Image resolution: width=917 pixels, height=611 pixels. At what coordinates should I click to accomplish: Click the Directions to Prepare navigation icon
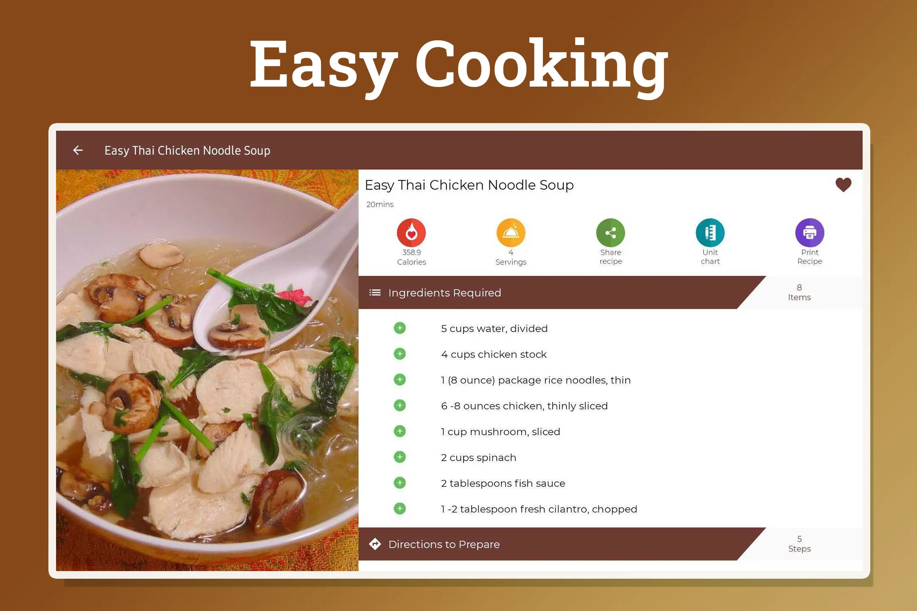click(375, 544)
